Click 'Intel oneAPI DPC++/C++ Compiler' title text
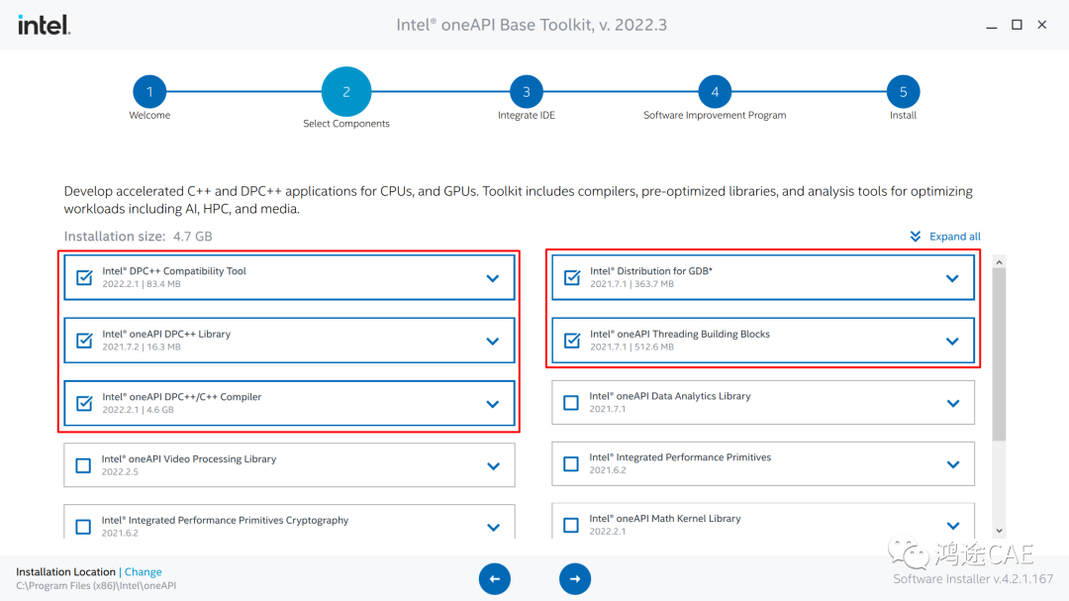The height and width of the screenshot is (601, 1069). [x=182, y=396]
